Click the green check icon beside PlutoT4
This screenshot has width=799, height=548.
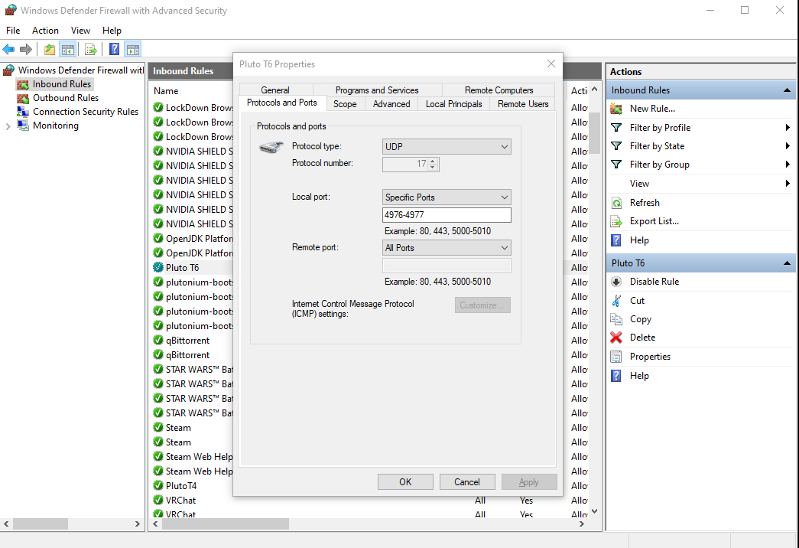(x=158, y=486)
